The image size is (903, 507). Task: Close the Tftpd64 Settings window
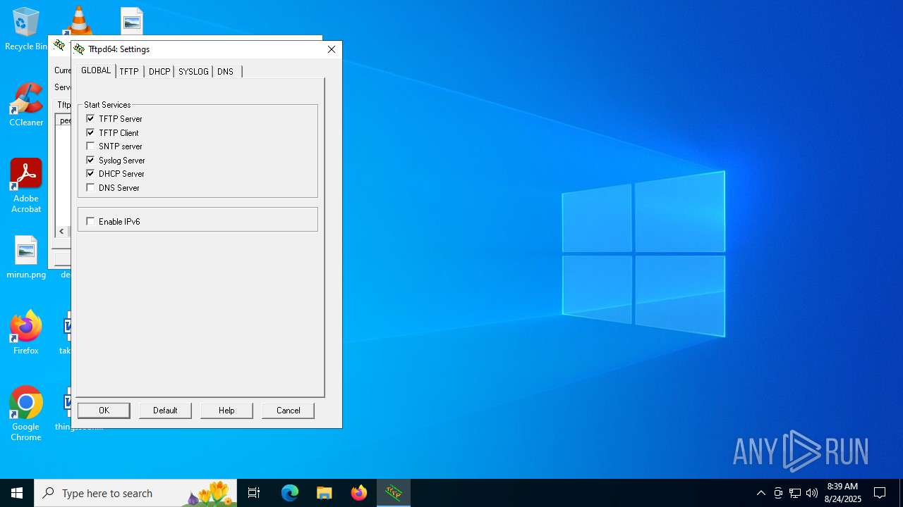click(x=331, y=49)
